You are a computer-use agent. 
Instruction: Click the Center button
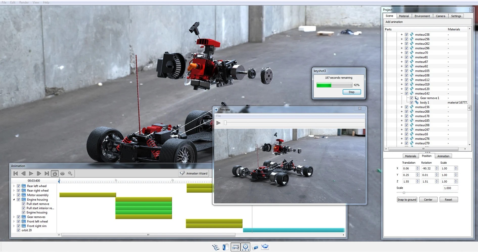point(428,199)
